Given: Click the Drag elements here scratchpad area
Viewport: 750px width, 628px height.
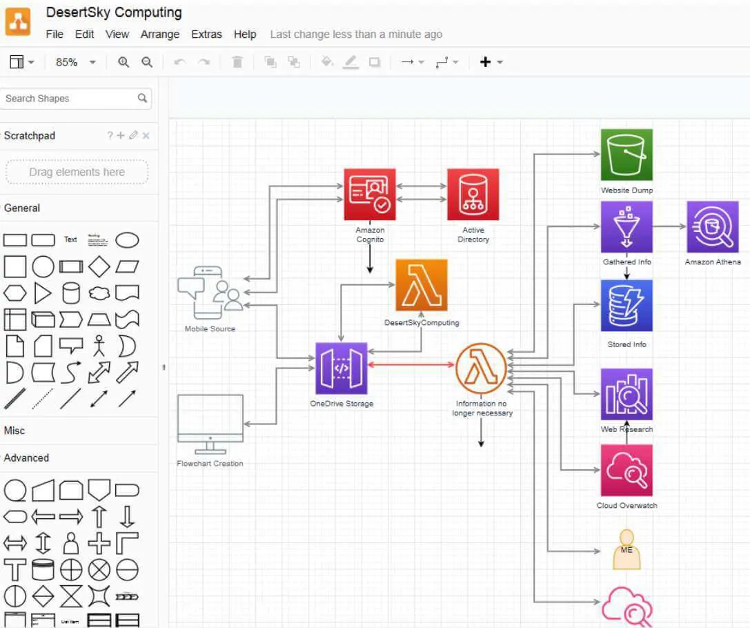Looking at the screenshot, I should click(77, 173).
